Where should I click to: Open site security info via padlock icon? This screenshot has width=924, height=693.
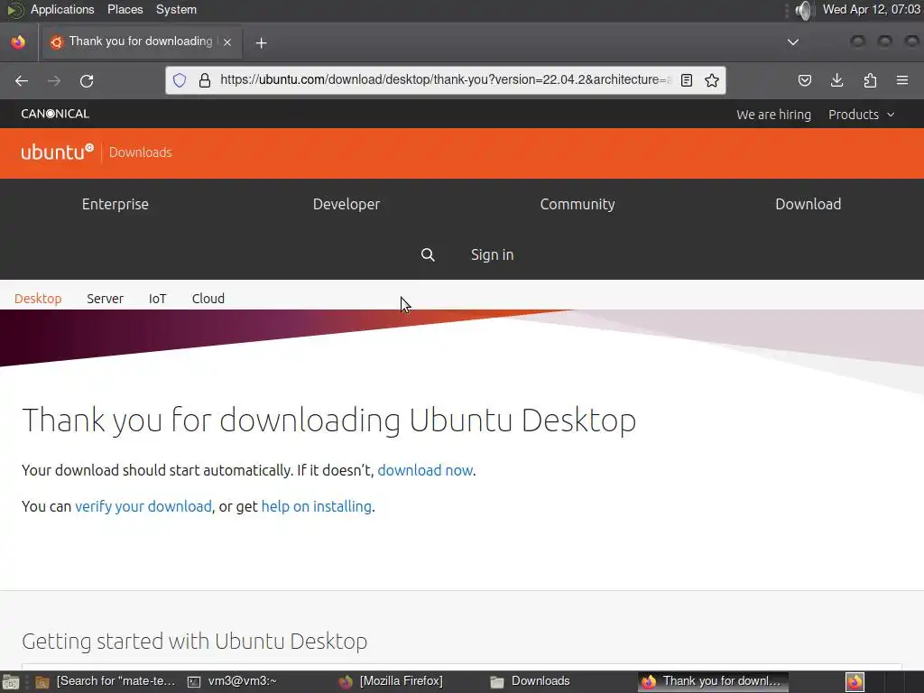tap(205, 80)
